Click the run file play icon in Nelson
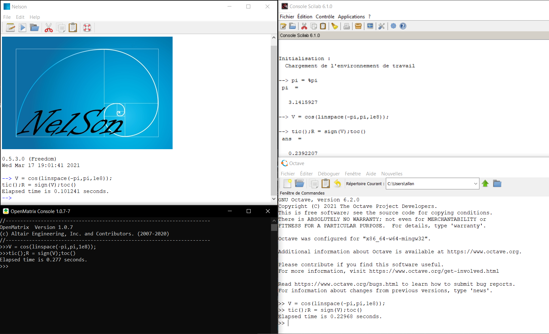This screenshot has height=334, width=549. click(22, 28)
